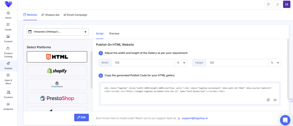Open Product Catalog in the sidebar
This screenshot has width=293, height=126.
pyautogui.click(x=8, y=51)
